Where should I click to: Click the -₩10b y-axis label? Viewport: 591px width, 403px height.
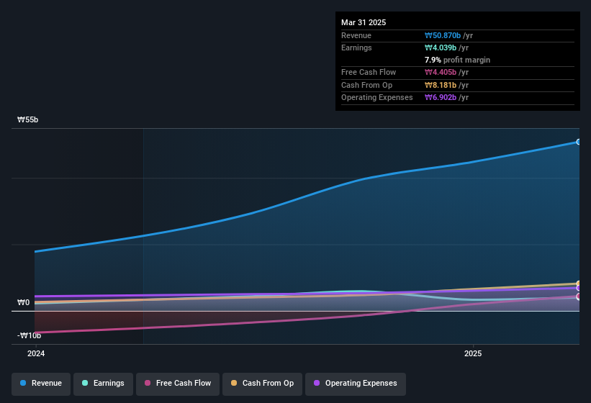pos(29,335)
